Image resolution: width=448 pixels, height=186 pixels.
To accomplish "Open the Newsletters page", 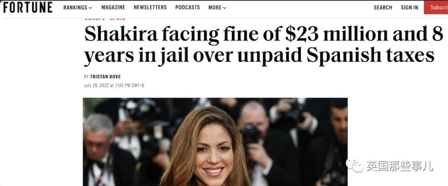I will click(150, 8).
